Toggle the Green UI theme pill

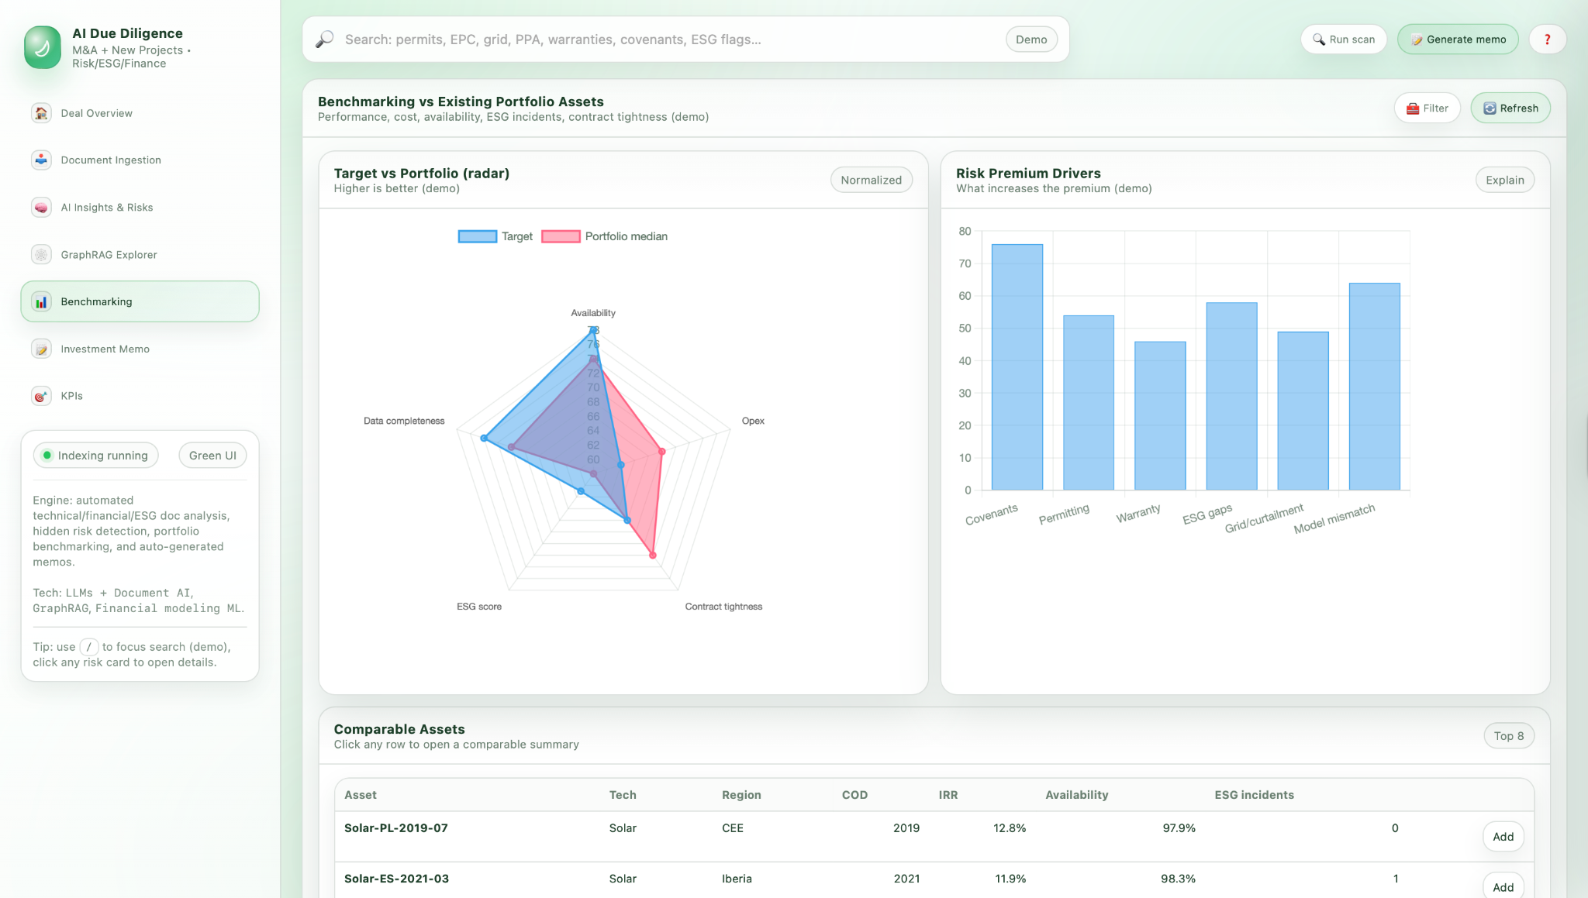pyautogui.click(x=212, y=456)
